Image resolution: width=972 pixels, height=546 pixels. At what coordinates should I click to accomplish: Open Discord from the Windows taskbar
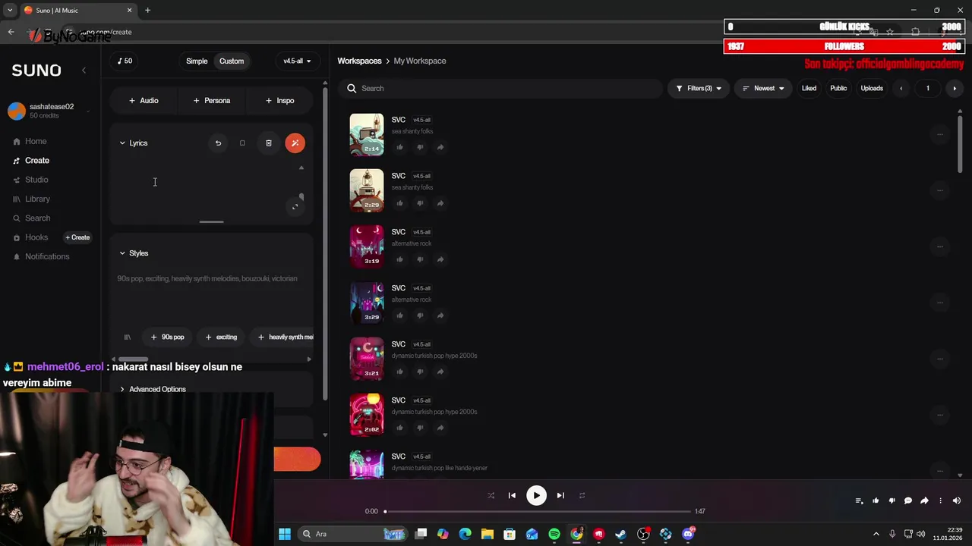pyautogui.click(x=688, y=534)
